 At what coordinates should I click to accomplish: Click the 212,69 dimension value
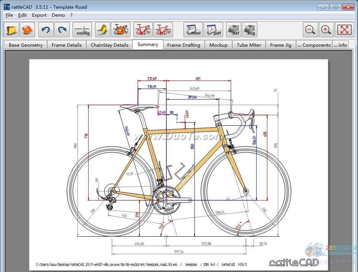(152, 79)
